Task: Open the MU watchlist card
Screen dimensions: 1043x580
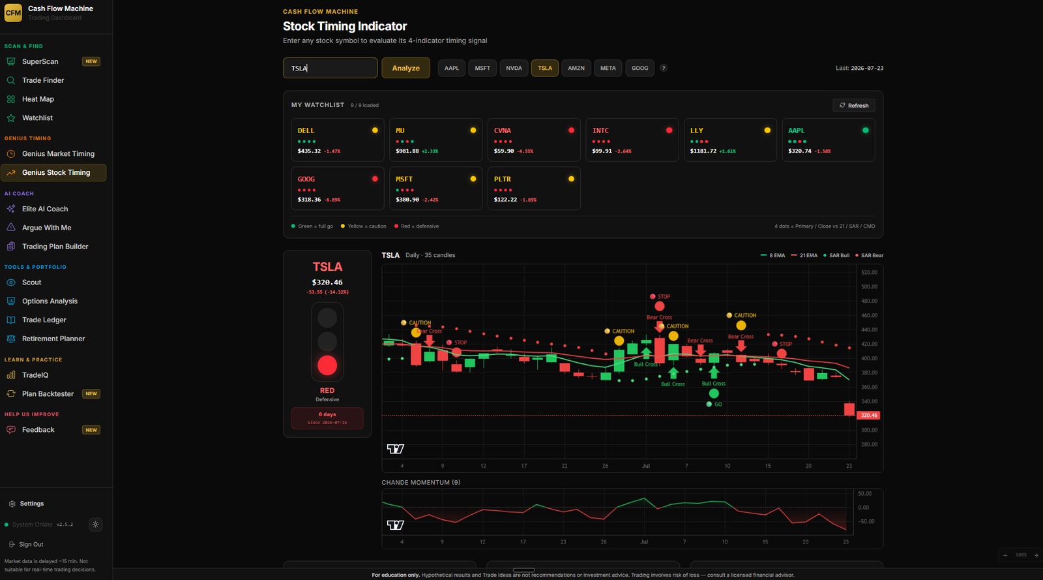Action: 435,140
